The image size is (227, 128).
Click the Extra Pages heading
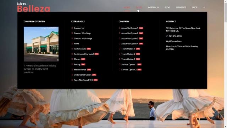78,21
